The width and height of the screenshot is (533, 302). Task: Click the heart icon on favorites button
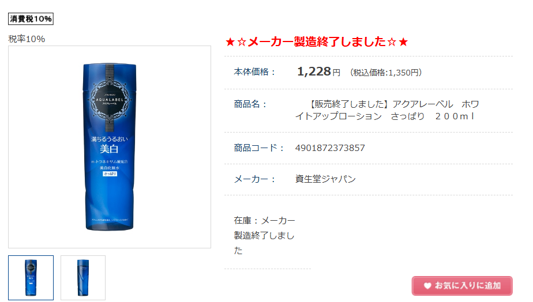click(427, 286)
